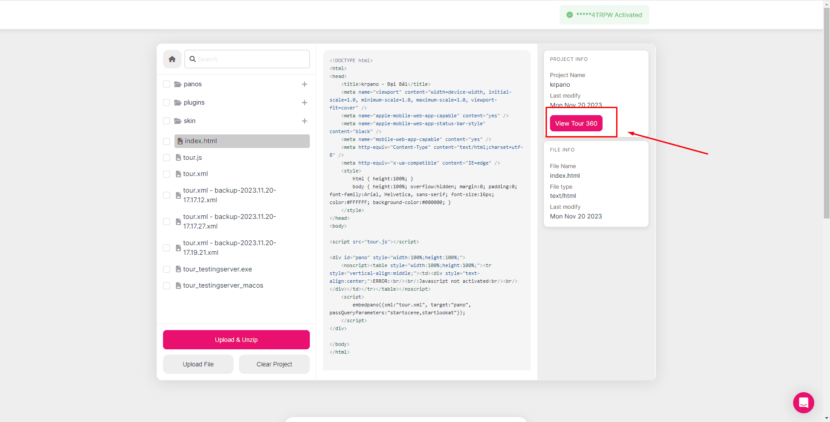Screen dimensions: 830x422
Task: Tick the checkbox for backup 17.17.27.xml
Action: 167,222
